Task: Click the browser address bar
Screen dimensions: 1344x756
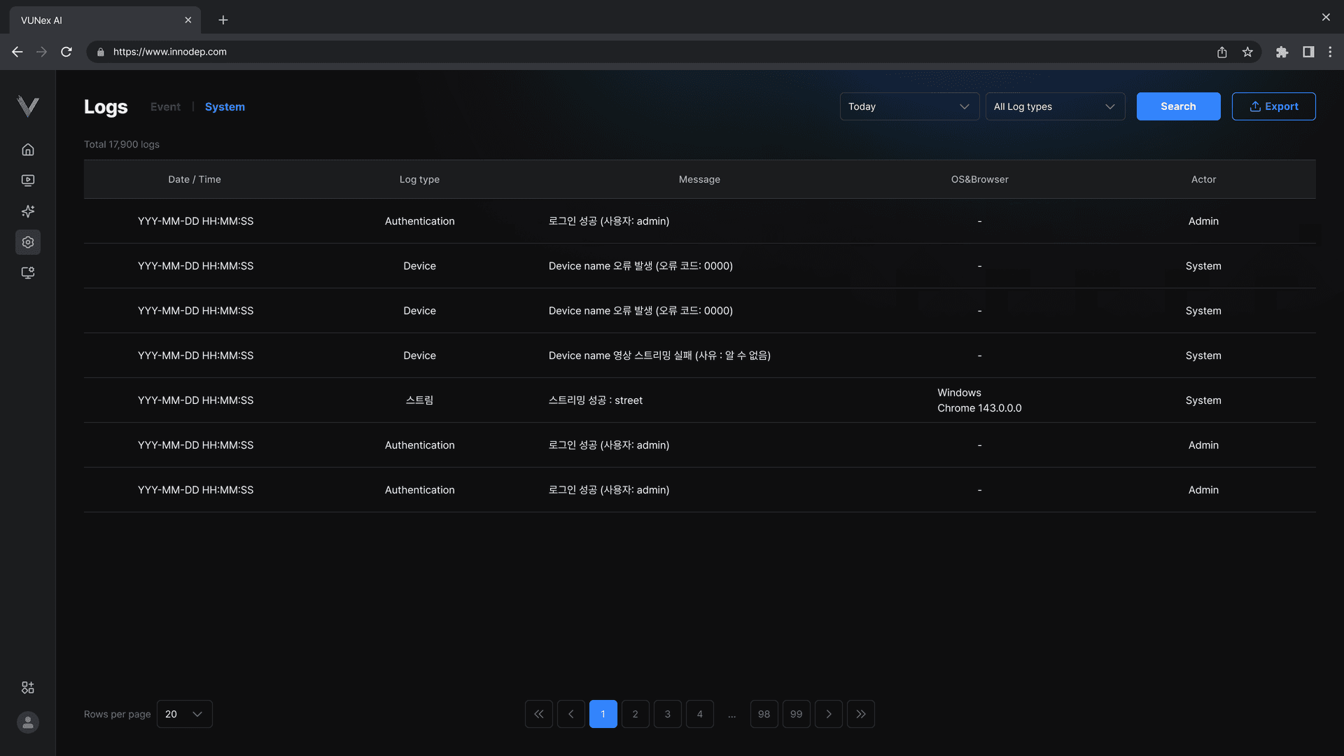Action: [630, 52]
